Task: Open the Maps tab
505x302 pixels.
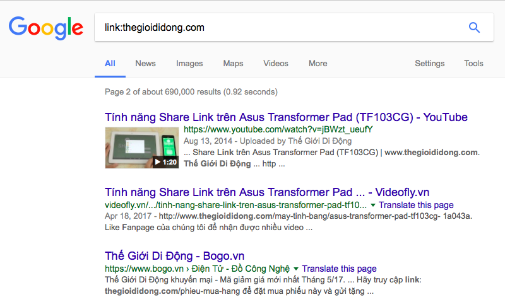Action: pyautogui.click(x=233, y=63)
